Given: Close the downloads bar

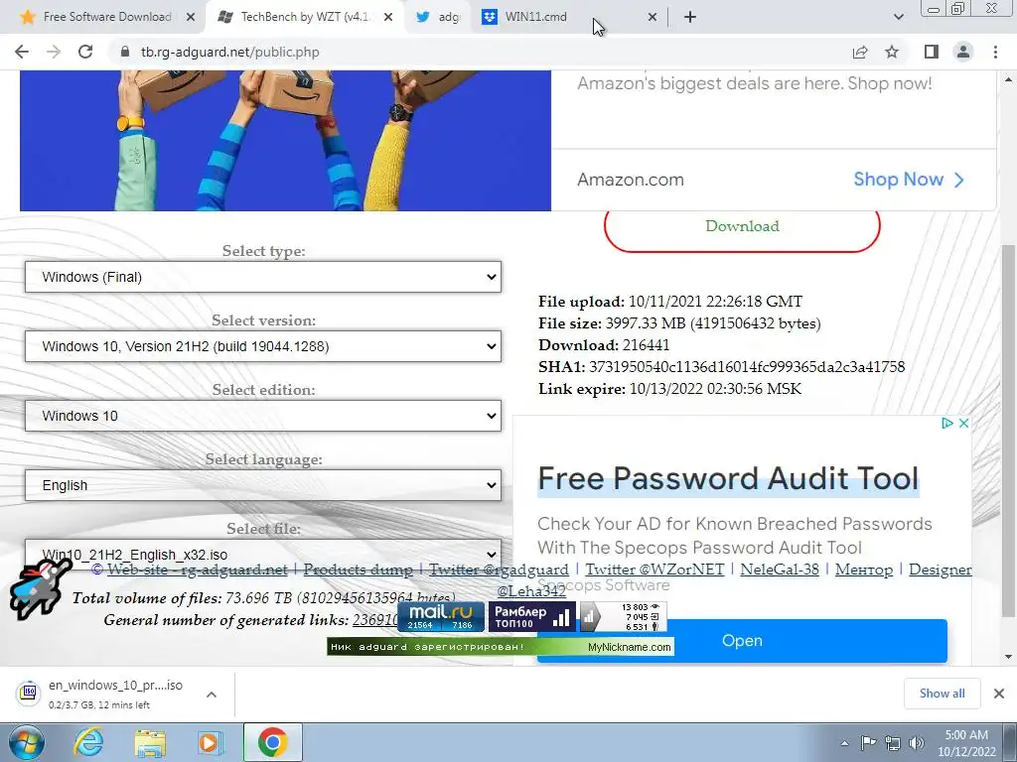Looking at the screenshot, I should pyautogui.click(x=999, y=694).
